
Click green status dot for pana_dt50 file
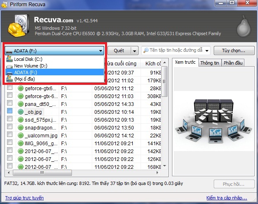(x=21, y=104)
